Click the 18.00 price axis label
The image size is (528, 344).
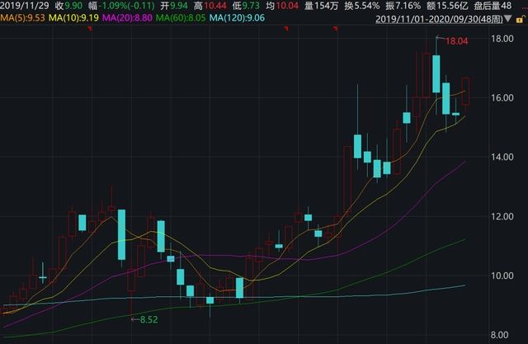coord(502,39)
